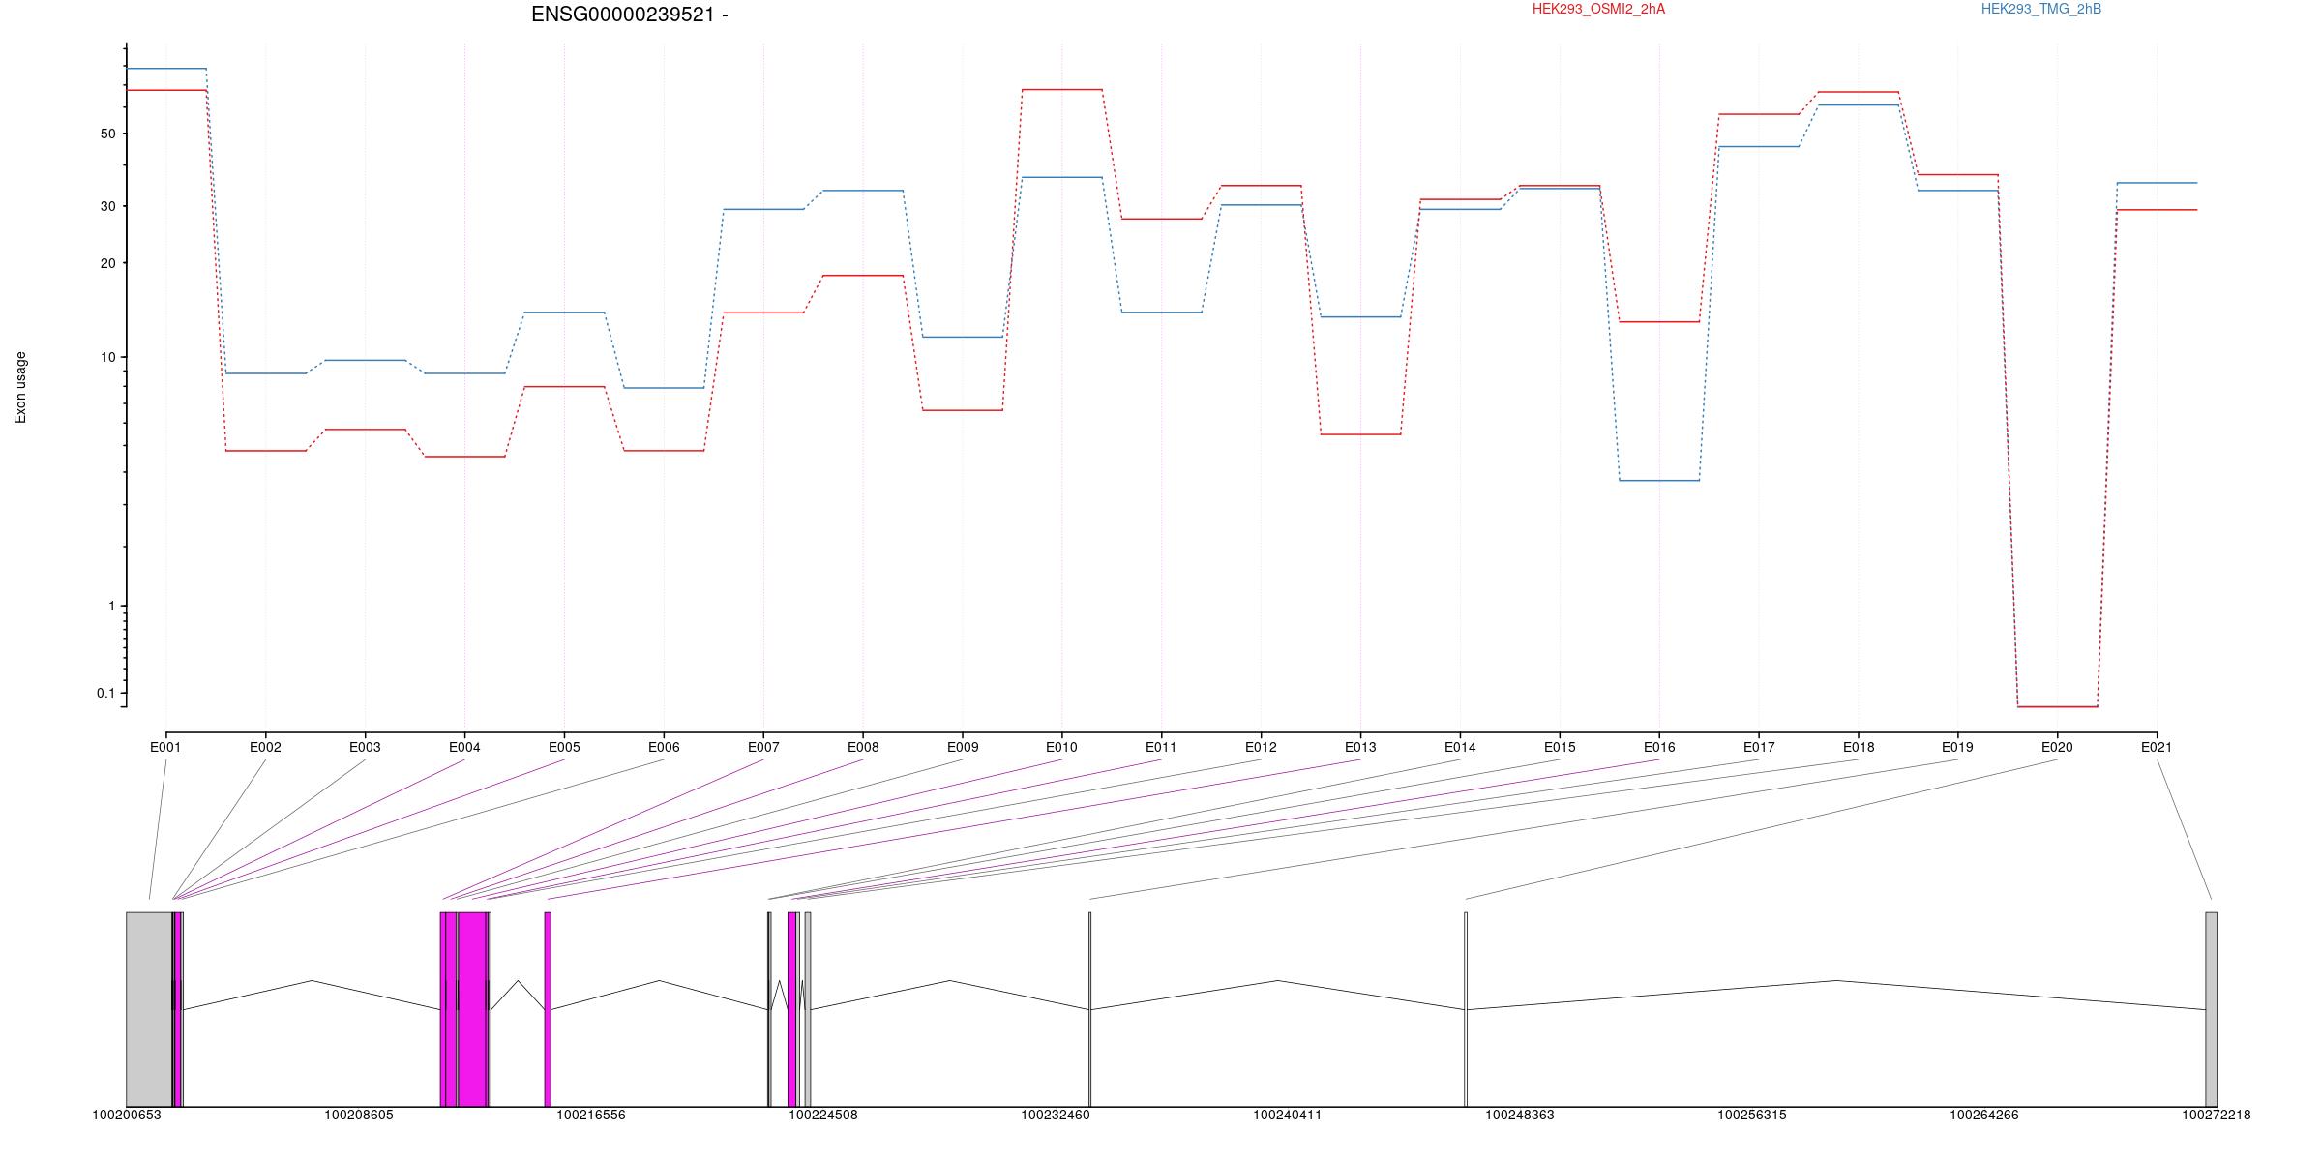Click the red line segment above E010

click(x=1061, y=89)
